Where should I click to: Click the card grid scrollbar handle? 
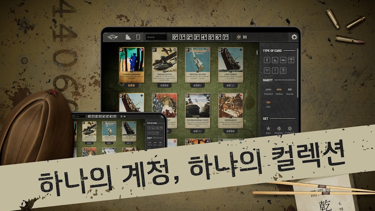(257, 52)
